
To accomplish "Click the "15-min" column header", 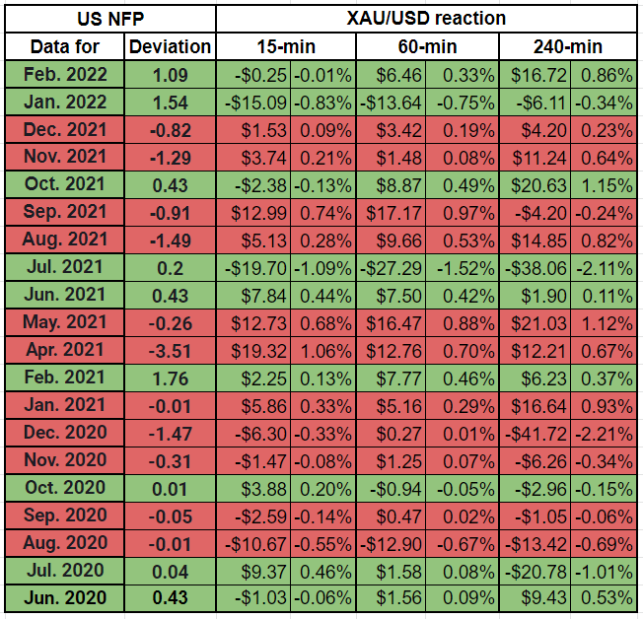I will pos(285,46).
